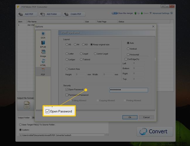The image size is (190, 146).
Task: Click the Open Password text field
Action: tap(129, 90)
